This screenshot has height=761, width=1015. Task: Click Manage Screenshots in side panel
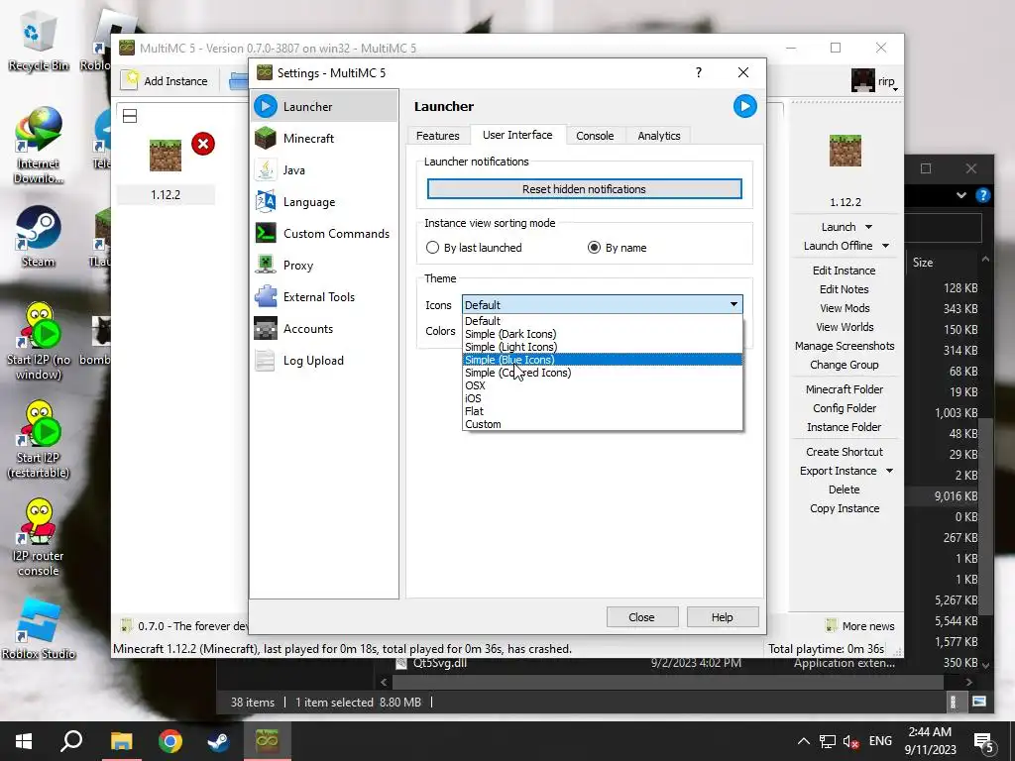coord(845,346)
